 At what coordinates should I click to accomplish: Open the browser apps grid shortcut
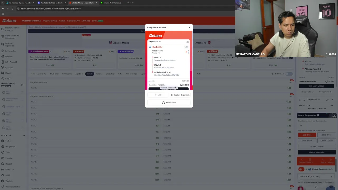(x=3, y=13)
